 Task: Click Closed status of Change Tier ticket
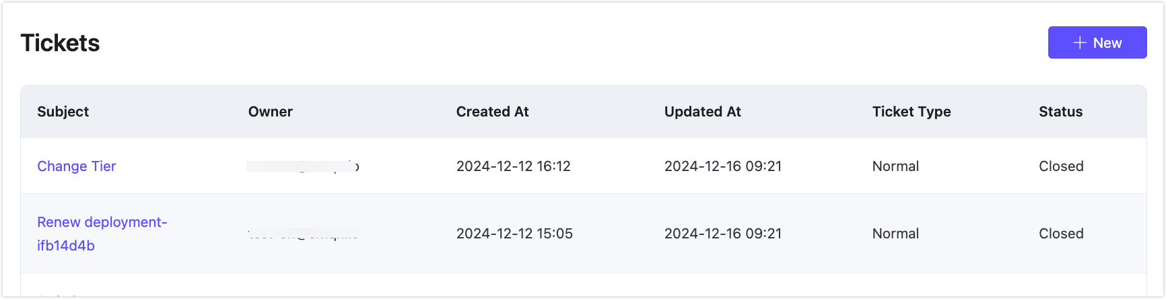pyautogui.click(x=1061, y=166)
